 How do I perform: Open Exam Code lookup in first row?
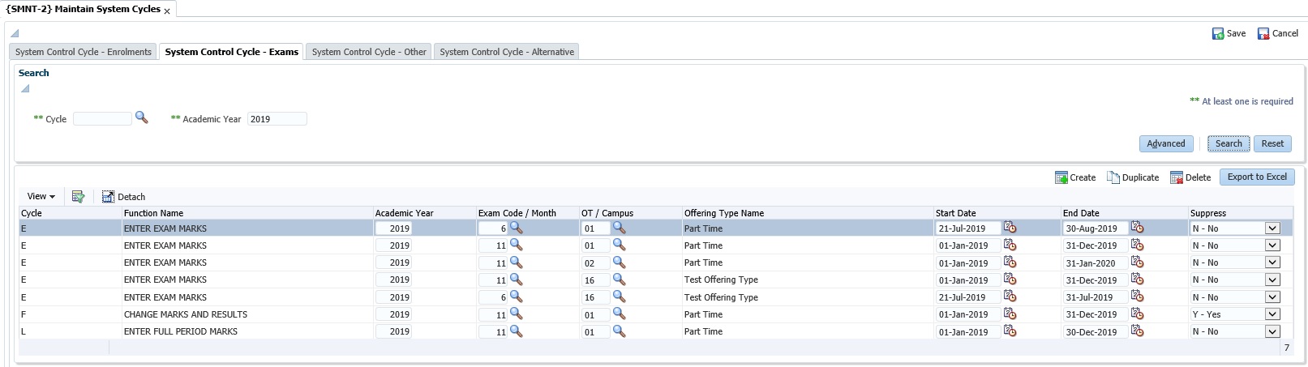tap(516, 228)
